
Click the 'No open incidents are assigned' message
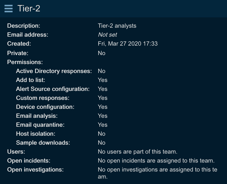[x=156, y=161]
